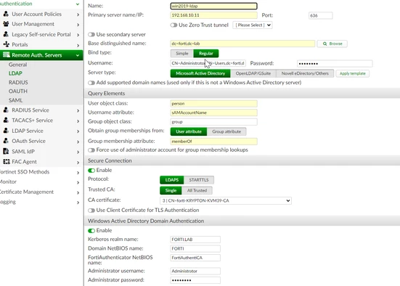400x286 pixels.
Task: Click Apply template button
Action: tap(352, 73)
